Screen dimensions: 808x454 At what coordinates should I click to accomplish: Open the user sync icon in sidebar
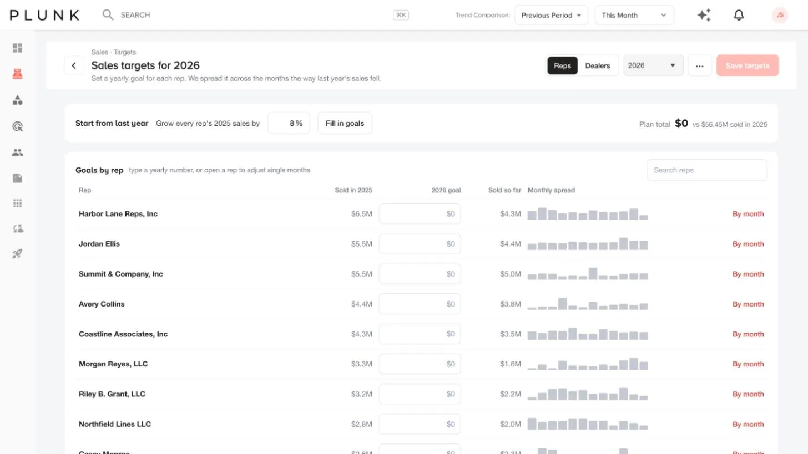tap(17, 228)
